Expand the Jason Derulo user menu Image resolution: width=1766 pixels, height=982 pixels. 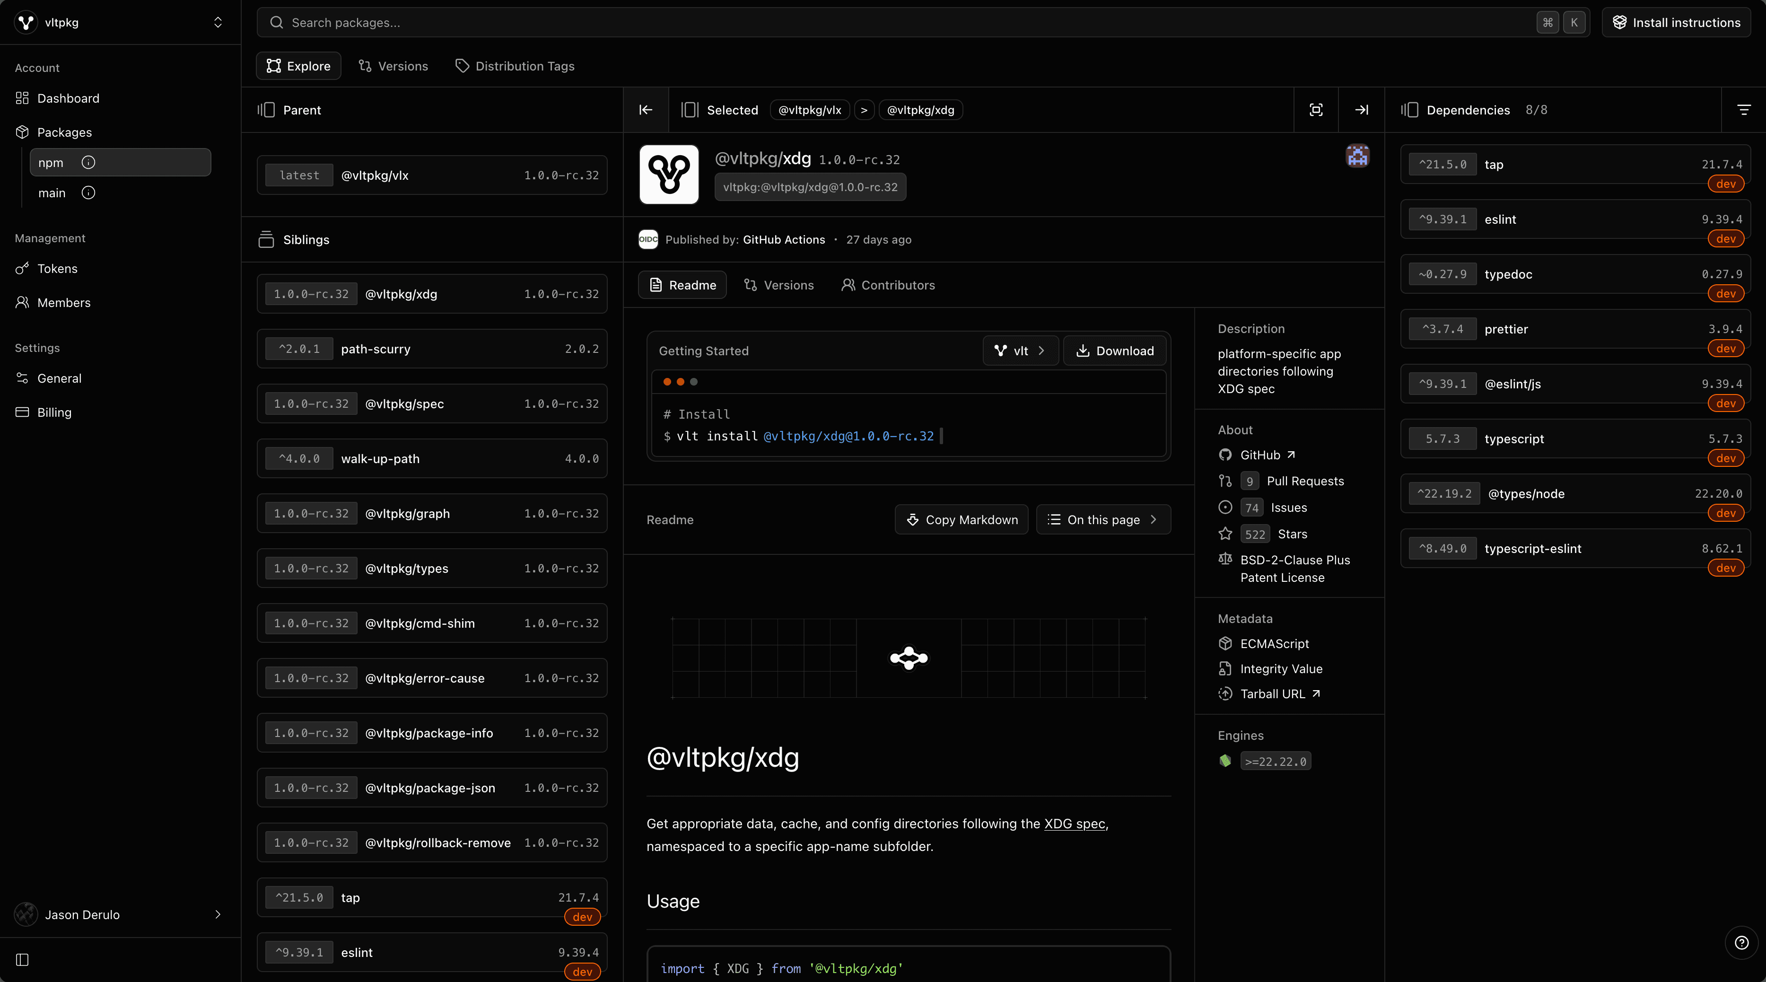[x=120, y=915]
